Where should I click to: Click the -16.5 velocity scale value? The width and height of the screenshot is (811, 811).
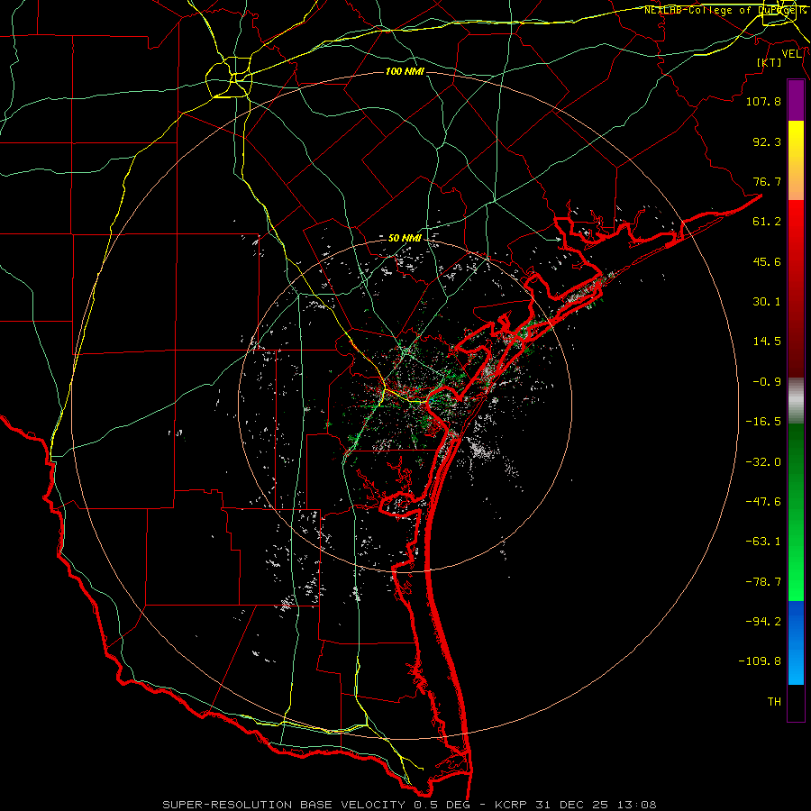763,422
